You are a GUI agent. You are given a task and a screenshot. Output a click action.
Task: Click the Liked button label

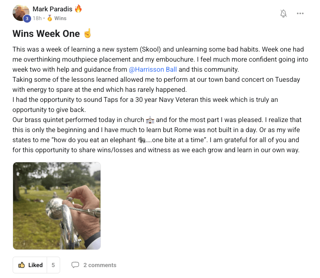click(35, 265)
